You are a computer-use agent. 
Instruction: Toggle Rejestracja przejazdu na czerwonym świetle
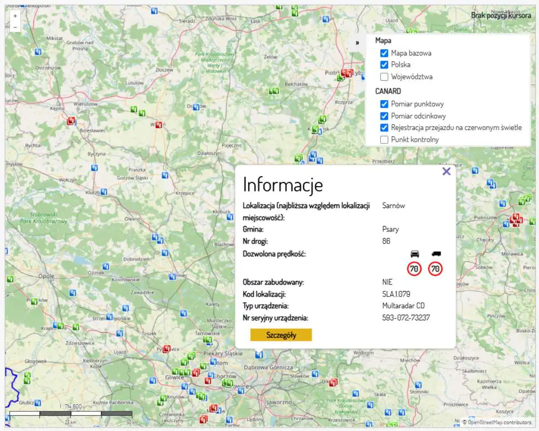[x=384, y=128]
